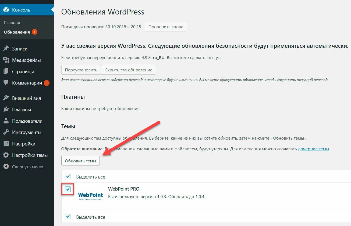Screen dimensions: 351x226
Task: Click the Обновления WordPress page heading
Action: (x=103, y=12)
